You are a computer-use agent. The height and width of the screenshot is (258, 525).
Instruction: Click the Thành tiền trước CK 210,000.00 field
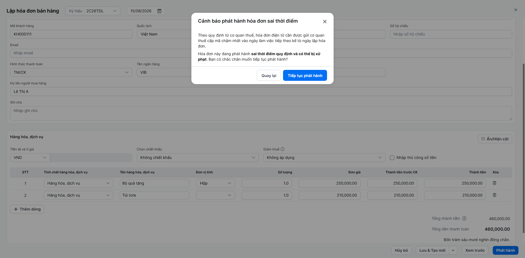pyautogui.click(x=392, y=195)
